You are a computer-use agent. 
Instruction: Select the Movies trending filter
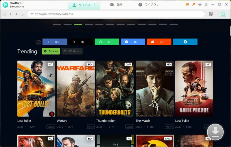(51, 51)
